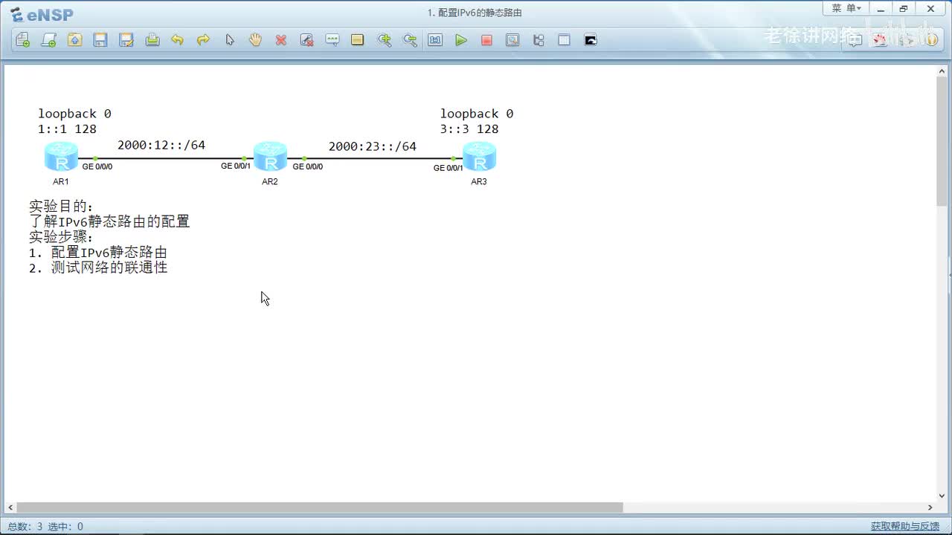Minimize the eNSP window
This screenshot has width=952, height=535.
point(881,8)
